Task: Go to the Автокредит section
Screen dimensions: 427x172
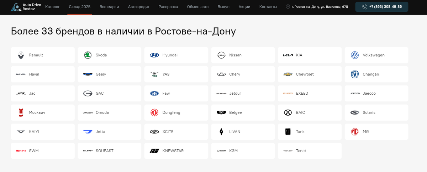Action: tap(139, 7)
